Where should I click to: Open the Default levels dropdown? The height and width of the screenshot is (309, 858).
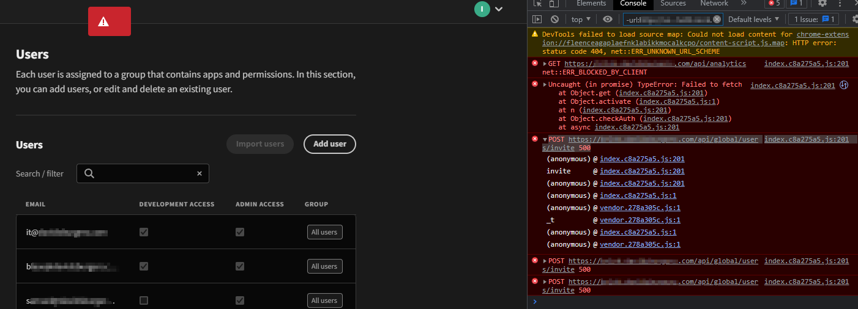[x=753, y=20]
